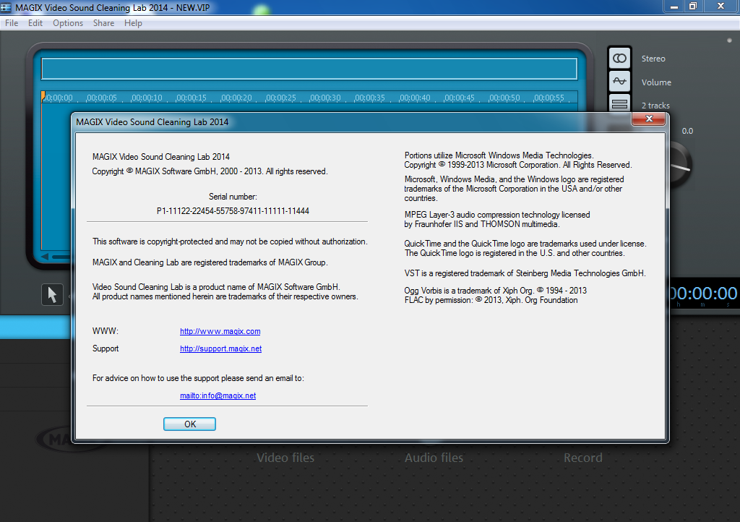Open the Help menu
The image size is (740, 522).
click(133, 23)
